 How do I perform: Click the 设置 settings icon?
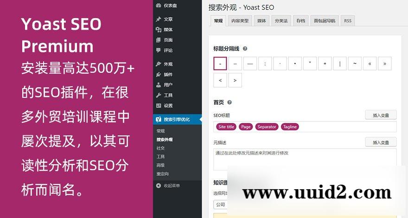(159, 105)
